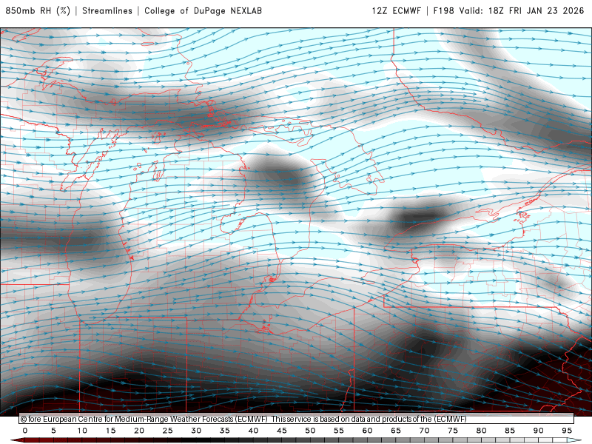Click the "55" tick on the color scale
Image resolution: width=592 pixels, height=444 pixels.
pos(339,431)
